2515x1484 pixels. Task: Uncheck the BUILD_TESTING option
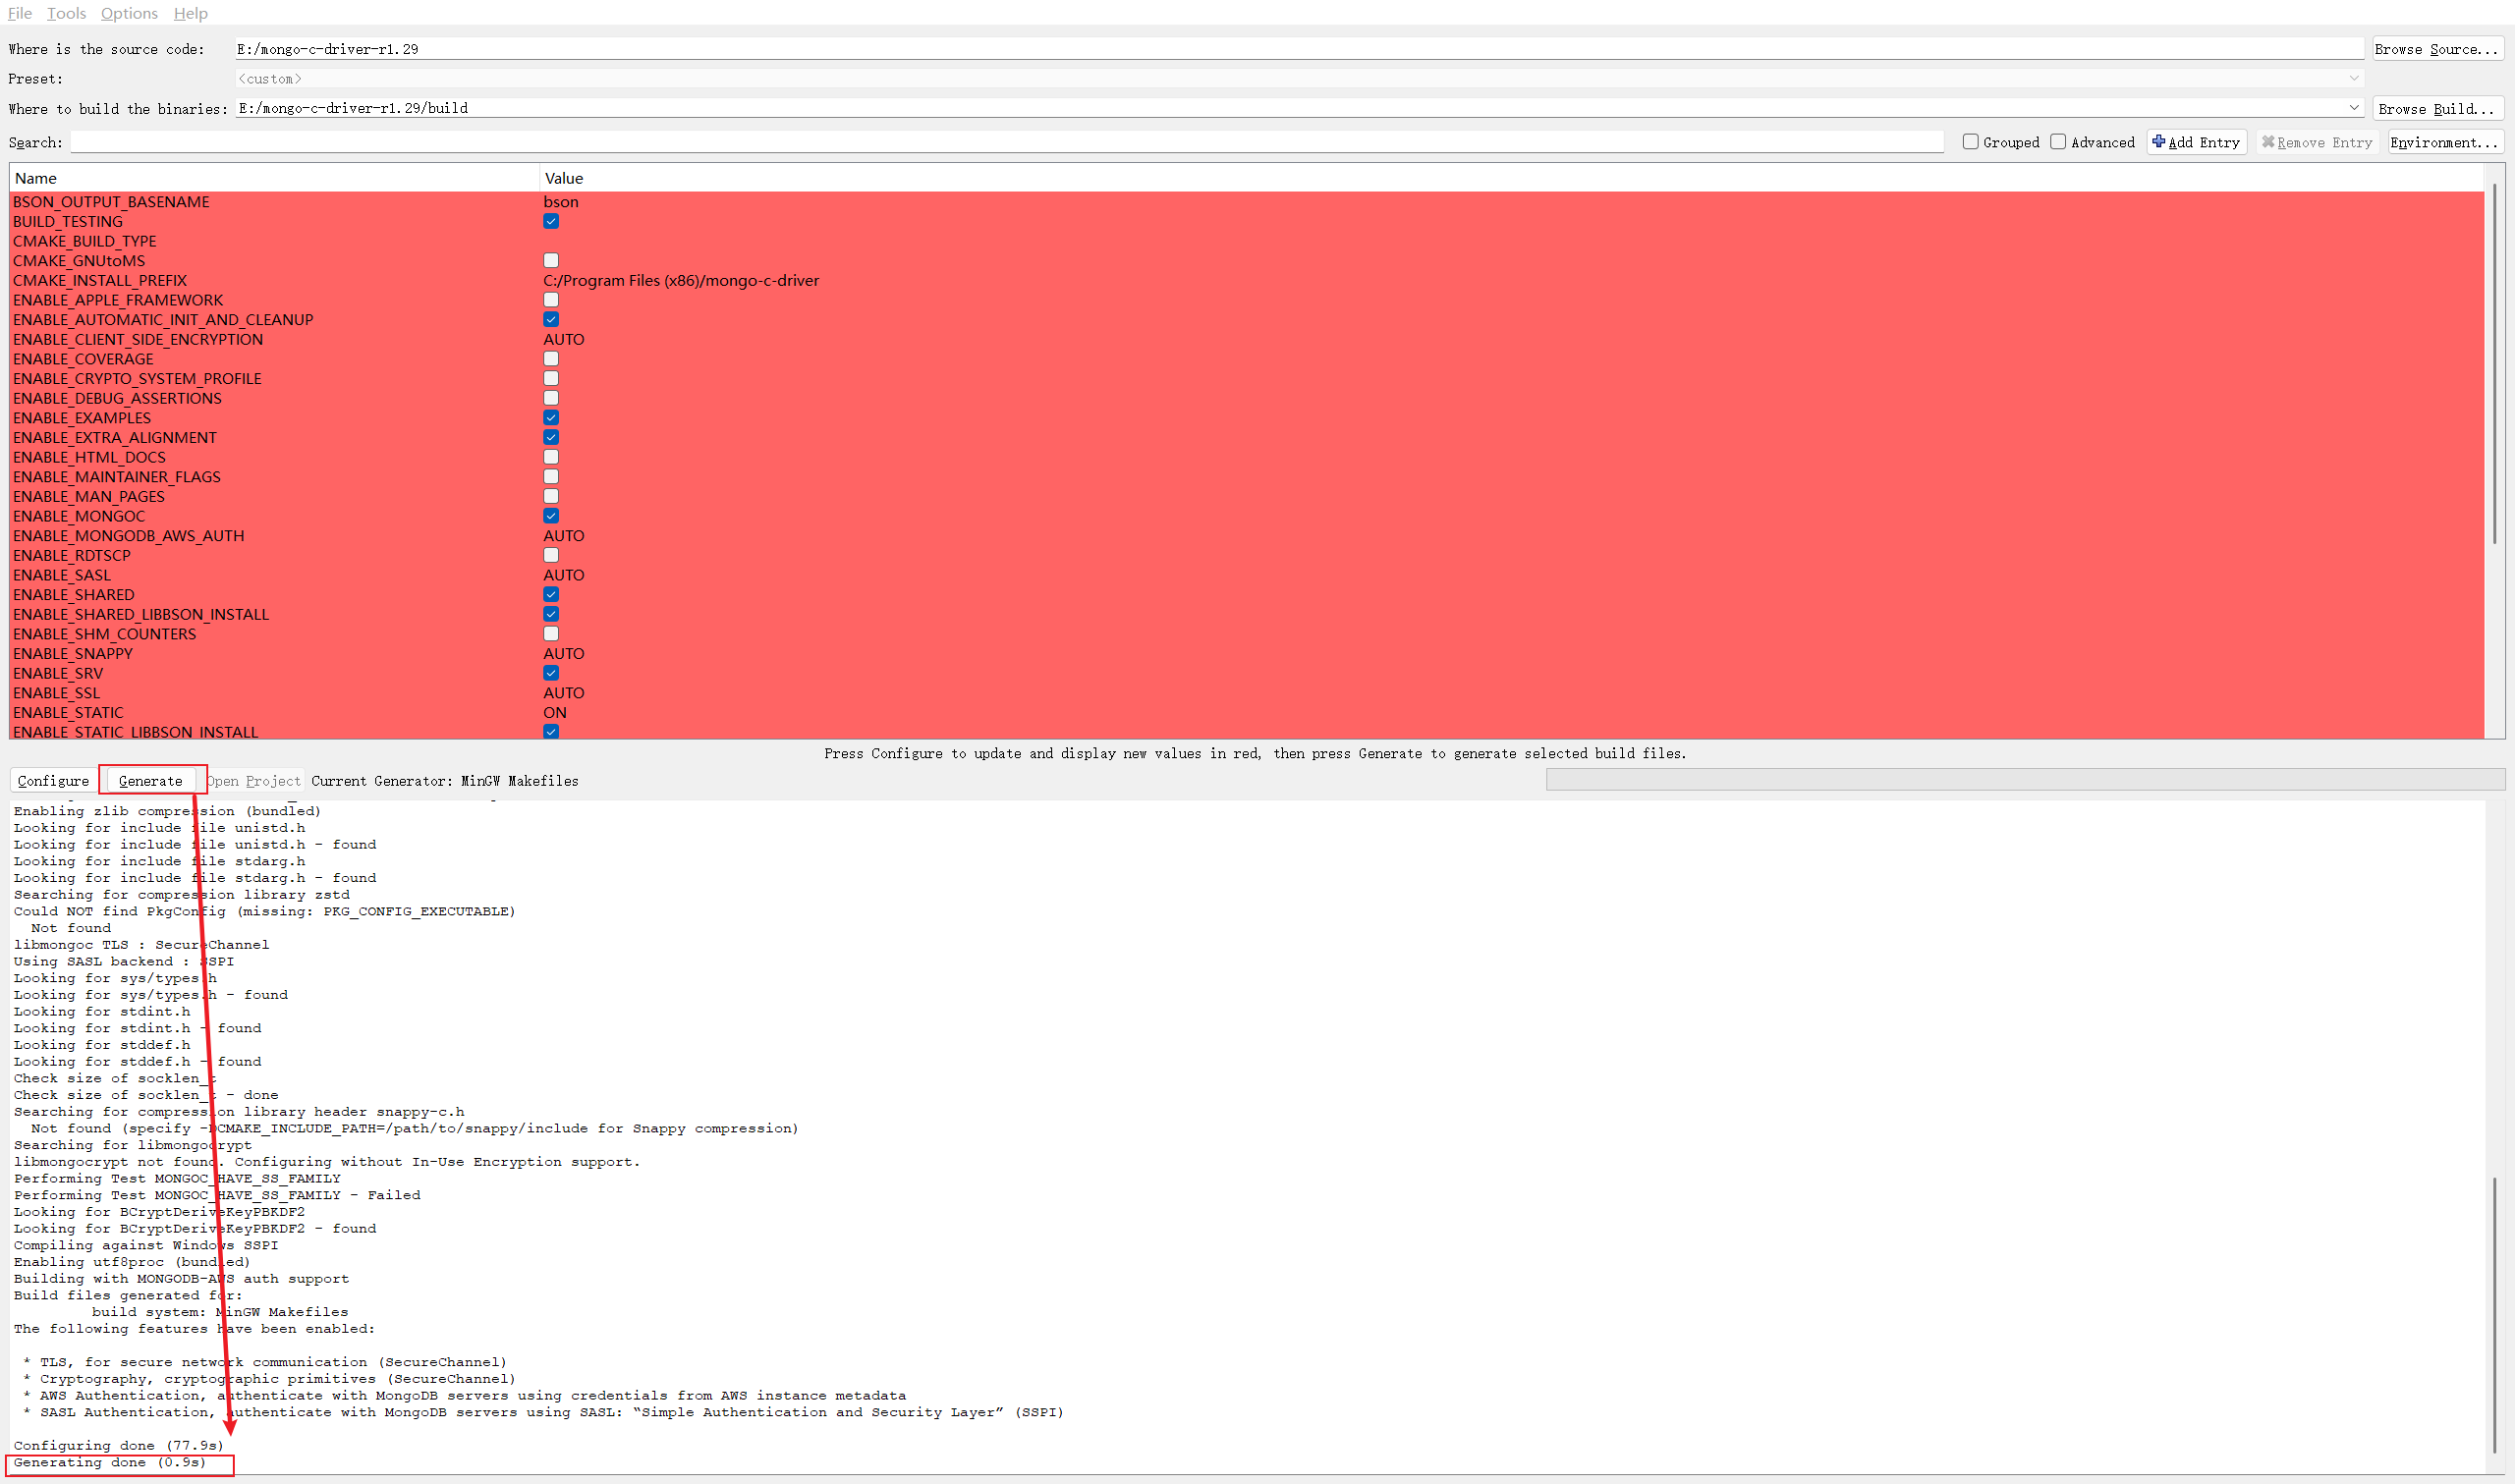point(551,221)
